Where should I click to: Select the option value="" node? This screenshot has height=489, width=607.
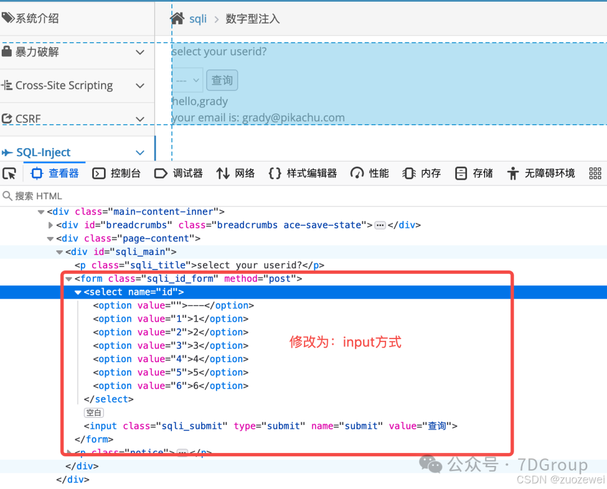pyautogui.click(x=174, y=305)
